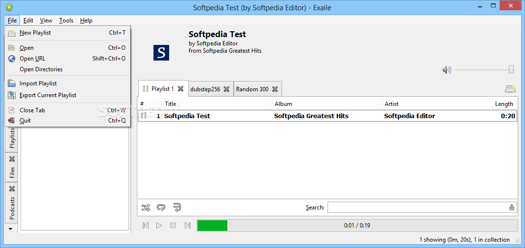Click New Playlist menu icon
Viewport: 525px width, 248px height.
click(x=12, y=33)
